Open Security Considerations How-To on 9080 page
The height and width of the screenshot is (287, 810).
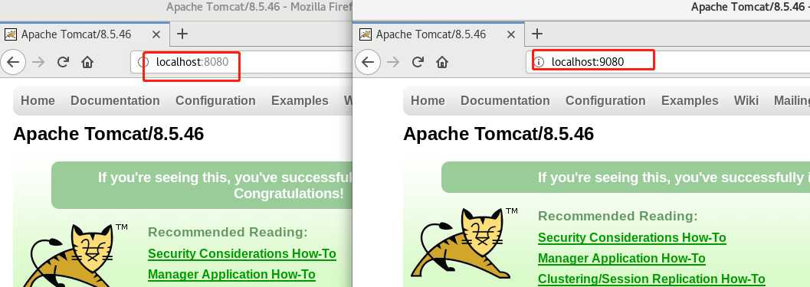tap(631, 238)
